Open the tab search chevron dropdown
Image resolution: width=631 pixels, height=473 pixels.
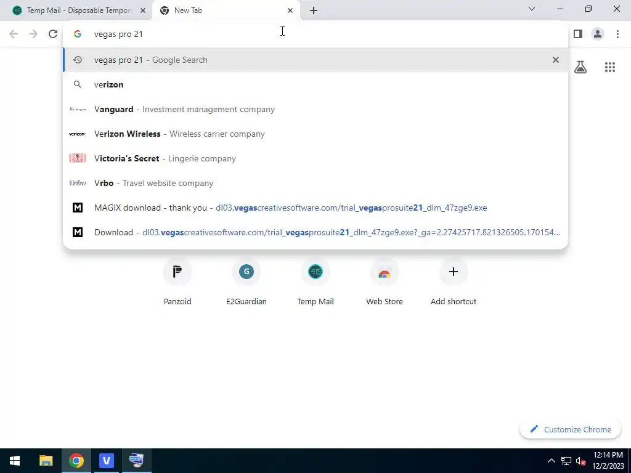532,9
